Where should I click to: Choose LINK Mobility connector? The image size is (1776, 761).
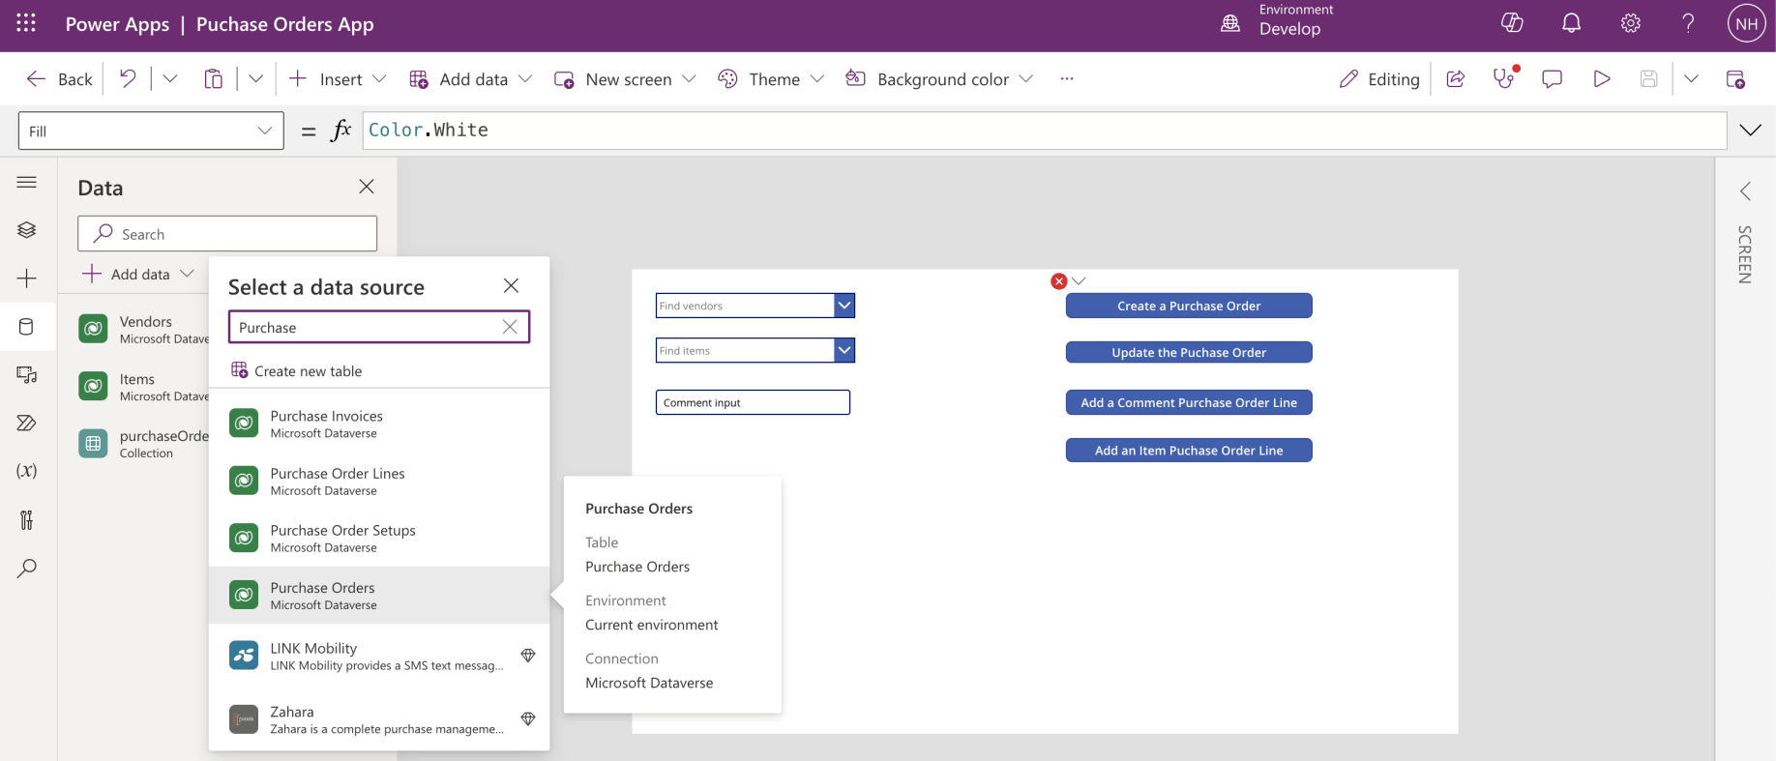379,656
